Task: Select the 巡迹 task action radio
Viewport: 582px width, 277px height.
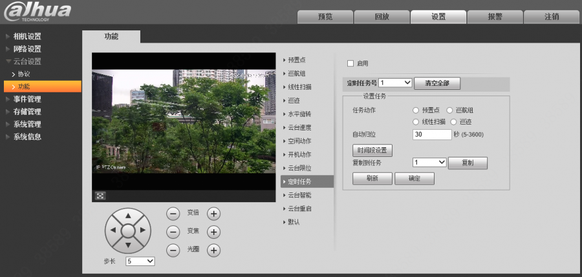Action: coord(453,121)
